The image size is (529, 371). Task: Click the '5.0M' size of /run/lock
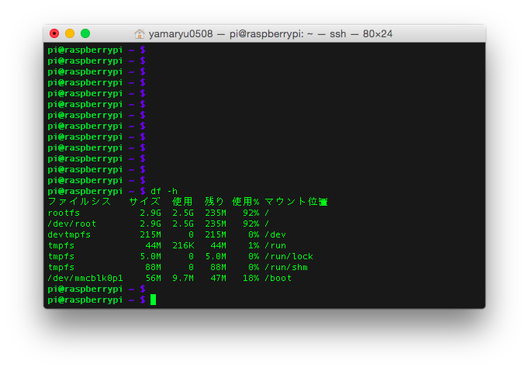click(x=150, y=257)
